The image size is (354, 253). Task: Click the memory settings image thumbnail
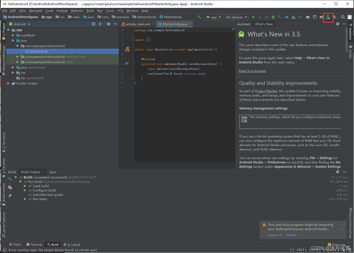click(x=244, y=119)
